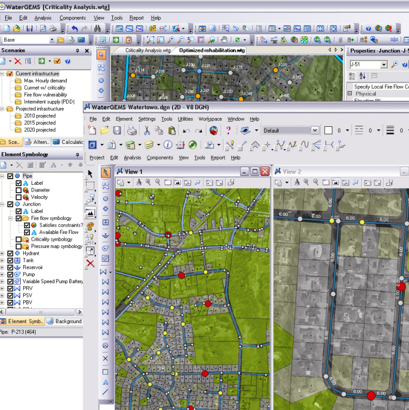The width and height of the screenshot is (409, 410).
Task: Click Zoom Out magnifier in View 2 toolbar
Action: click(x=316, y=182)
